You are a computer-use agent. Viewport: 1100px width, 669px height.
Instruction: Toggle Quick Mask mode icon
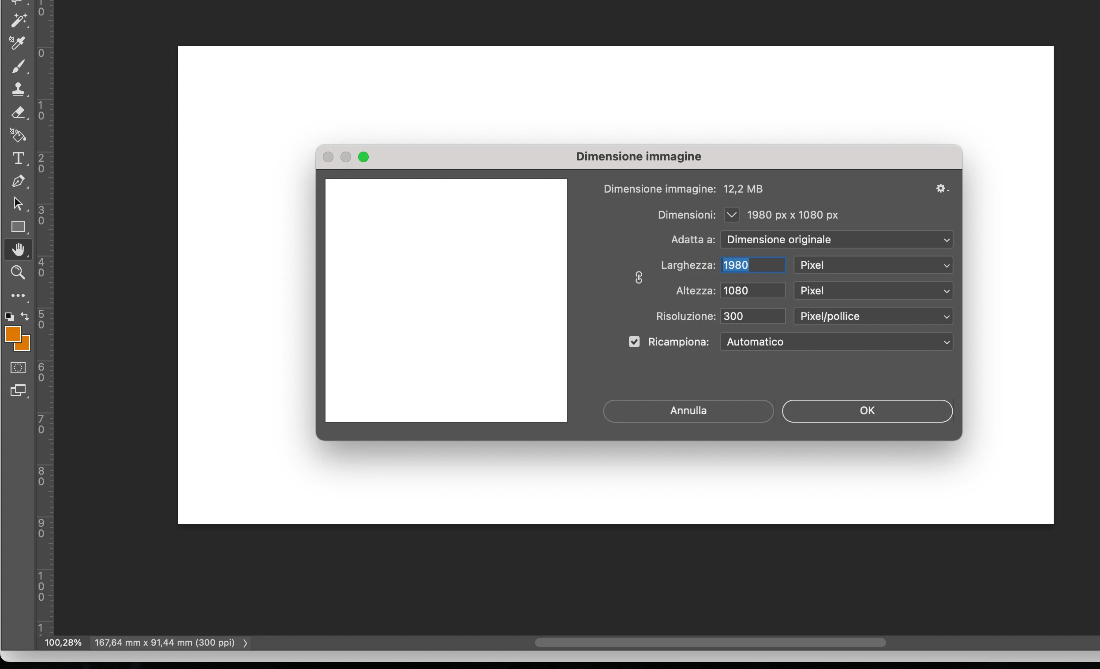(18, 368)
